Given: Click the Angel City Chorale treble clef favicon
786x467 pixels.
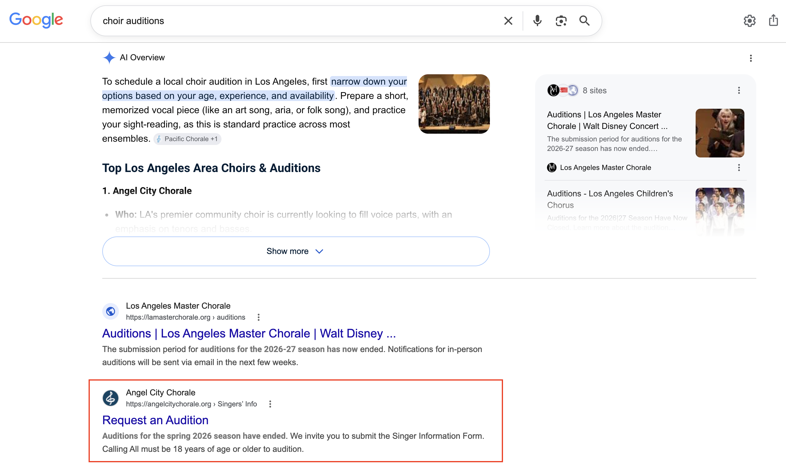Looking at the screenshot, I should pos(111,398).
